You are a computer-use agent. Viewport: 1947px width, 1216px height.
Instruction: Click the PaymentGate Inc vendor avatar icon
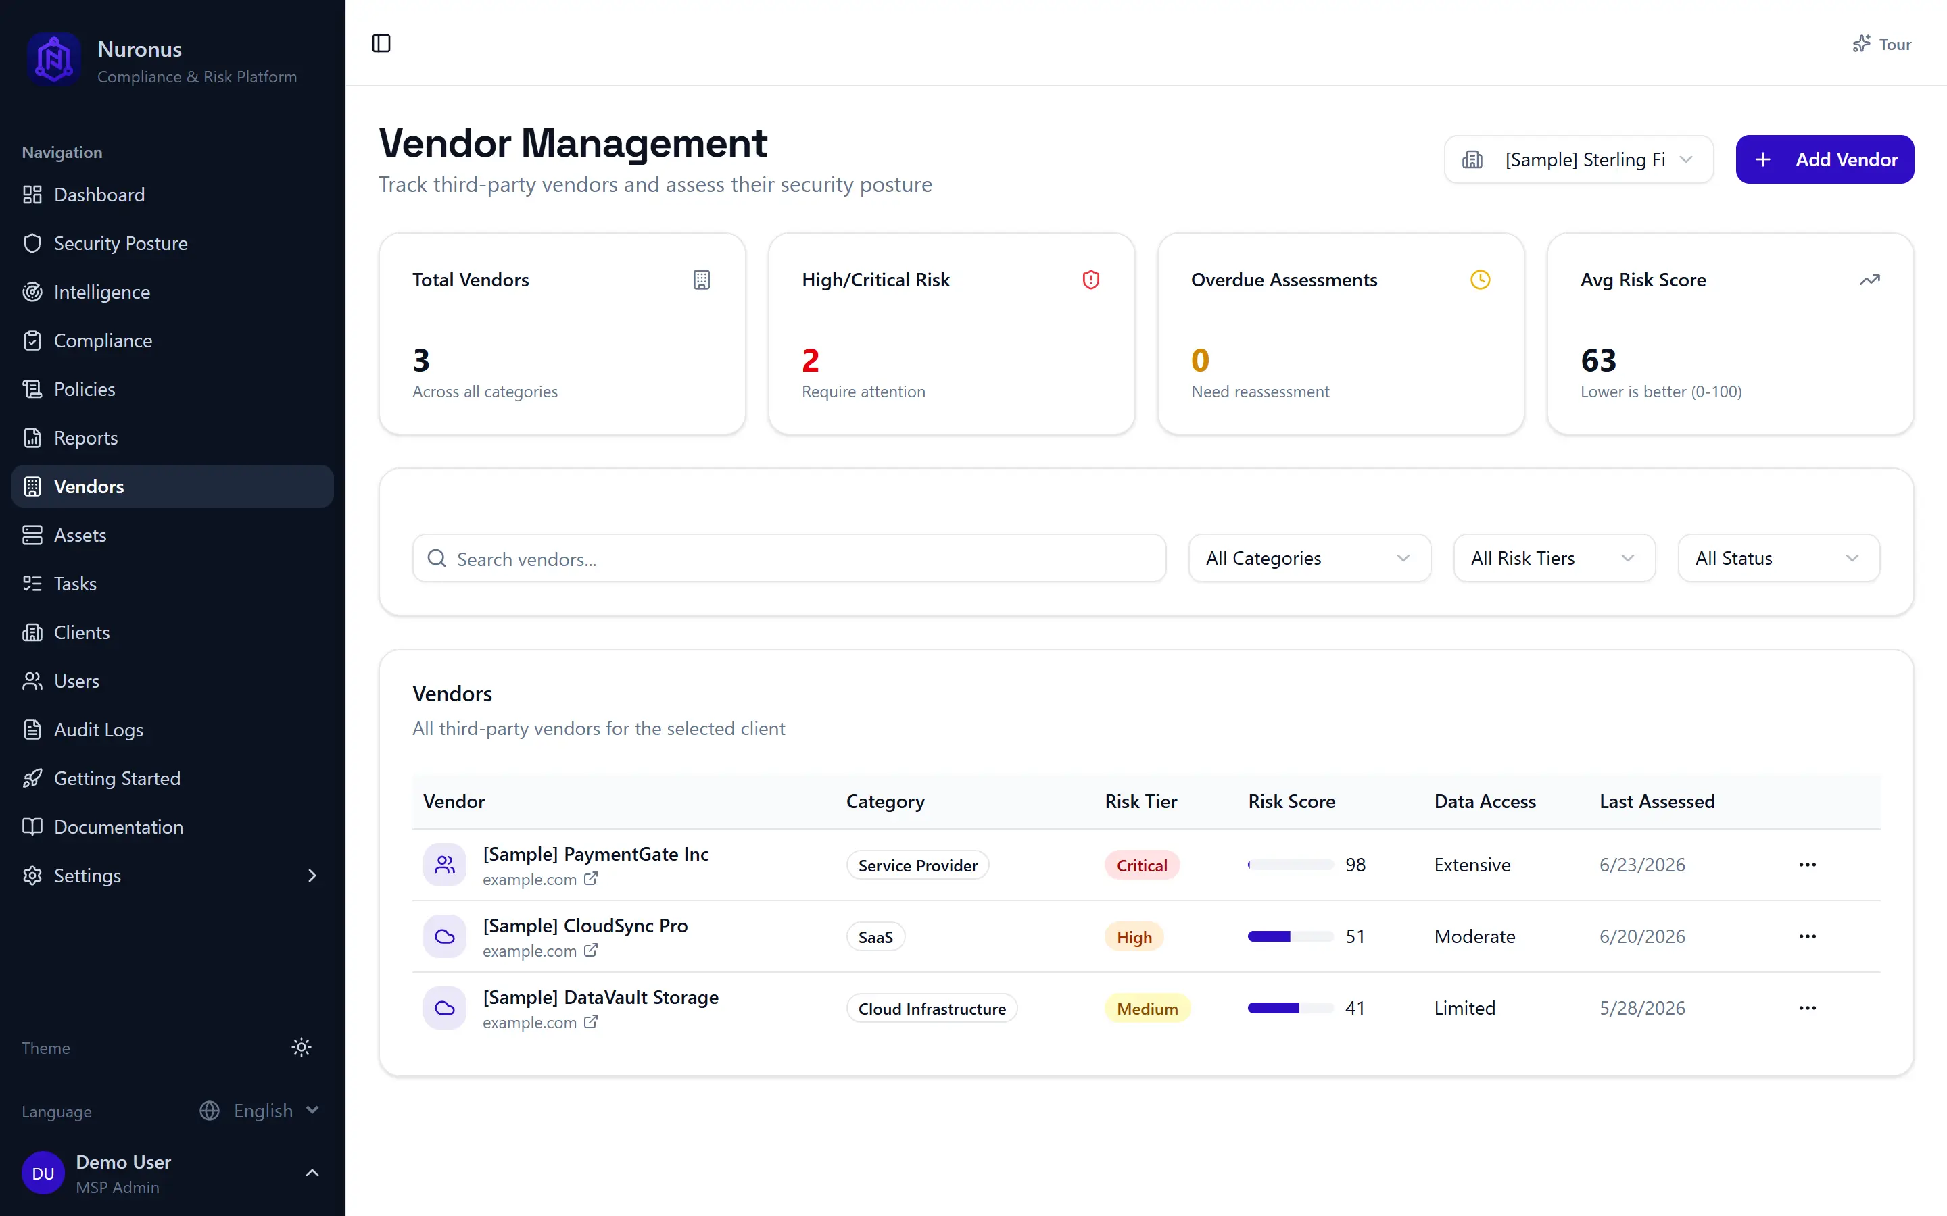[x=445, y=865]
